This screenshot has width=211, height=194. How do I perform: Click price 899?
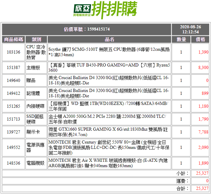[205, 93]
